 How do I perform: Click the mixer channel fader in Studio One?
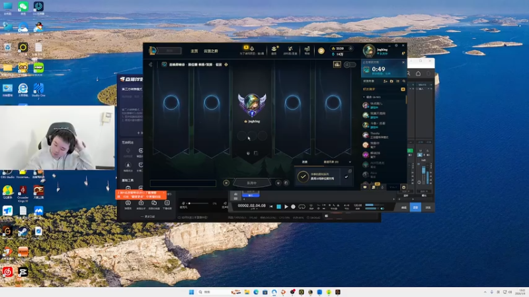pyautogui.click(x=424, y=171)
